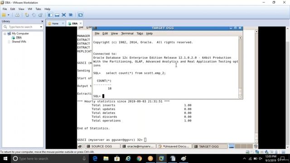Close the Library panel

[42, 21]
